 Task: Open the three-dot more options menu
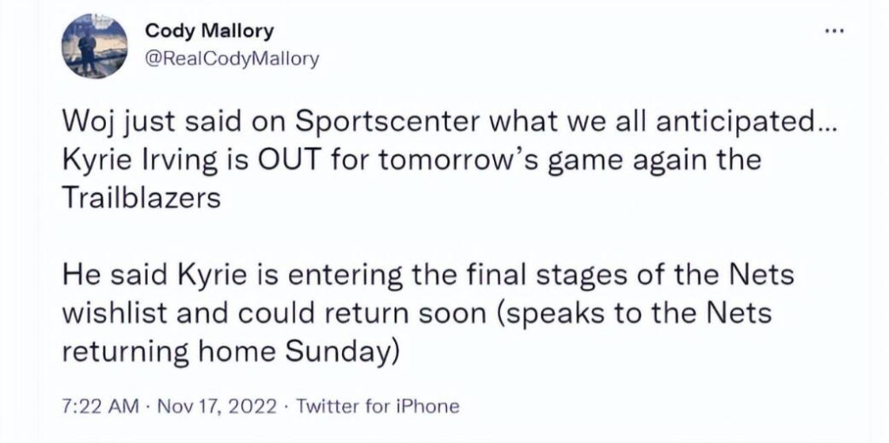[x=834, y=30]
